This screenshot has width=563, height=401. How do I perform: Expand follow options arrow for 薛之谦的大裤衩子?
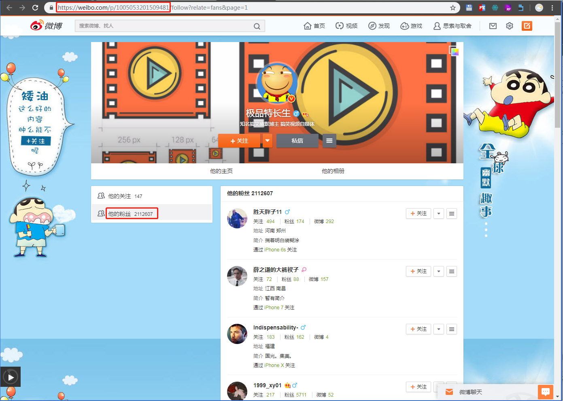tap(439, 271)
